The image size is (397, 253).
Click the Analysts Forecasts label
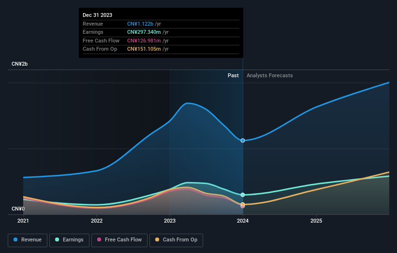[x=270, y=76]
